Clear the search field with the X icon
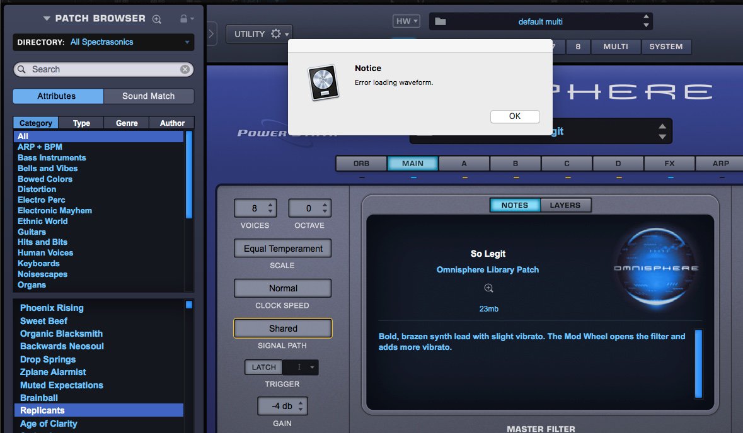The width and height of the screenshot is (743, 433). point(185,70)
